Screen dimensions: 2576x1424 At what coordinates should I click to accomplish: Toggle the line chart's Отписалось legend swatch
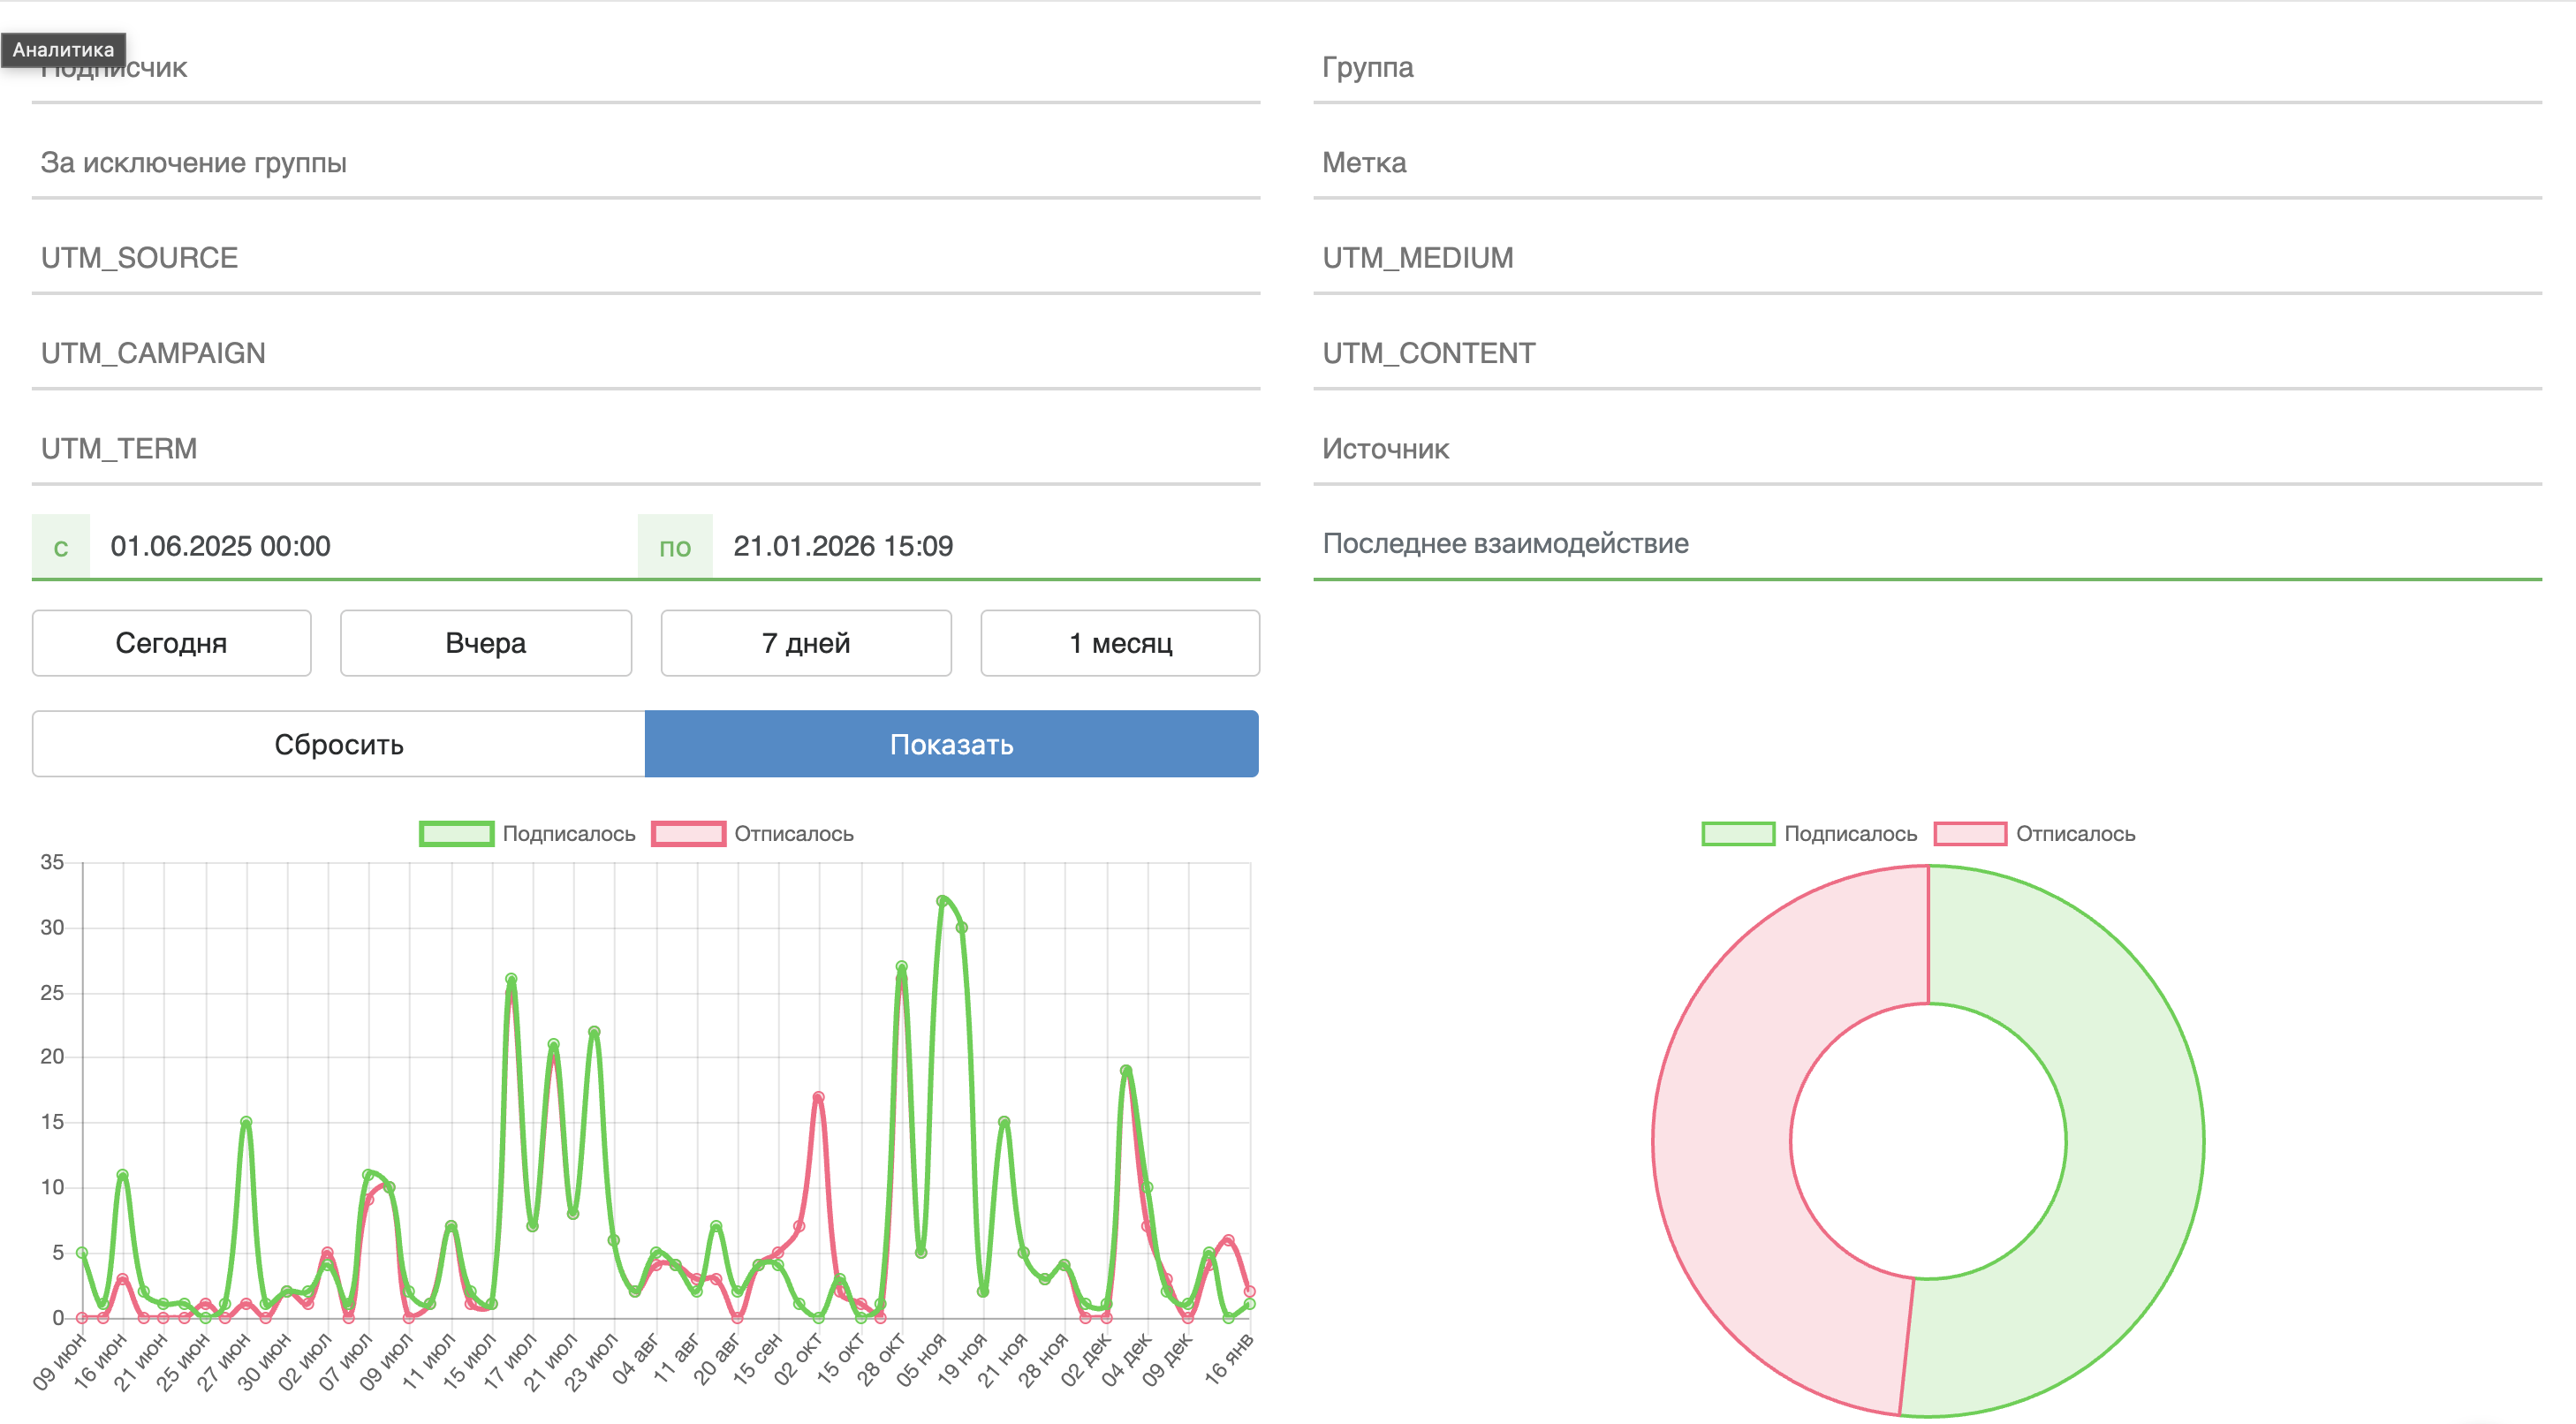tap(688, 833)
